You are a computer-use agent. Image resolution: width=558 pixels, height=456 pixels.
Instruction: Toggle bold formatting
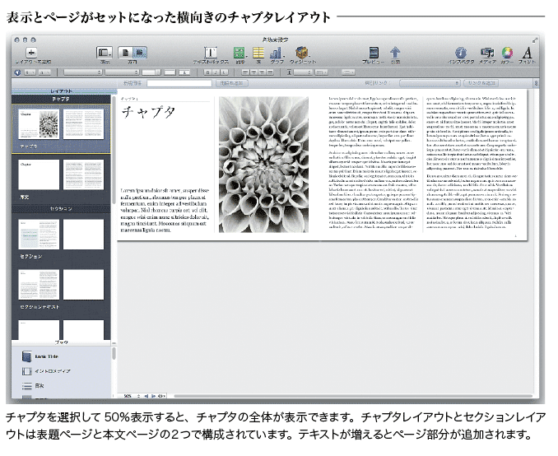[207, 72]
